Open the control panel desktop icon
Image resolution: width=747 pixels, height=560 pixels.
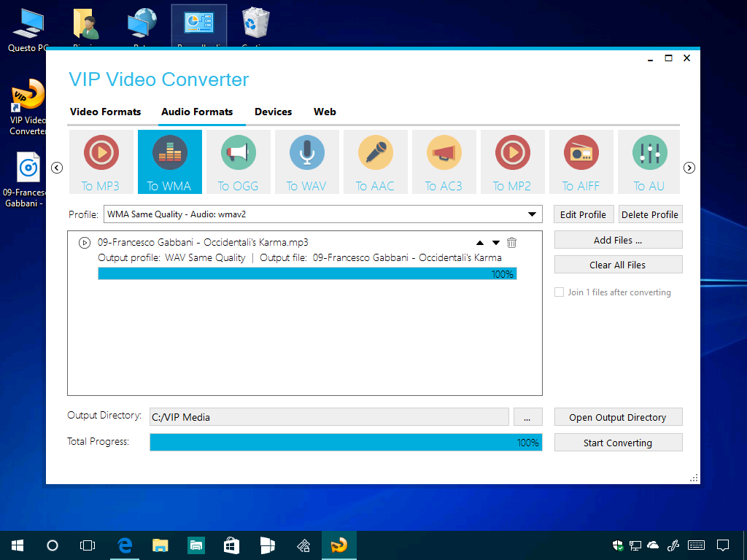(199, 25)
